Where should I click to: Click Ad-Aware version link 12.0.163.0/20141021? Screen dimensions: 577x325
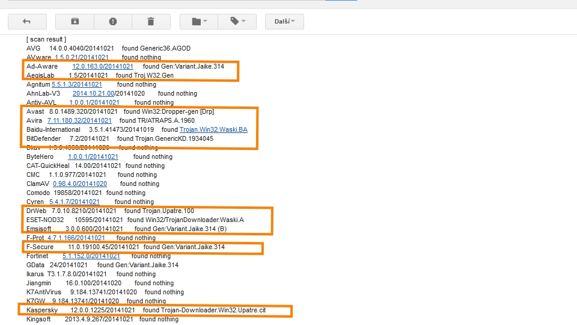(x=103, y=66)
